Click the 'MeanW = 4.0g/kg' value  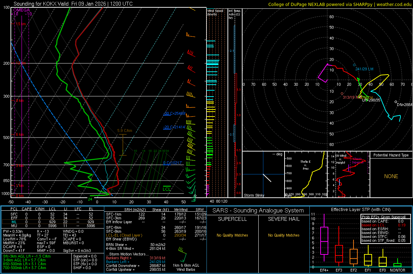coord(17,235)
